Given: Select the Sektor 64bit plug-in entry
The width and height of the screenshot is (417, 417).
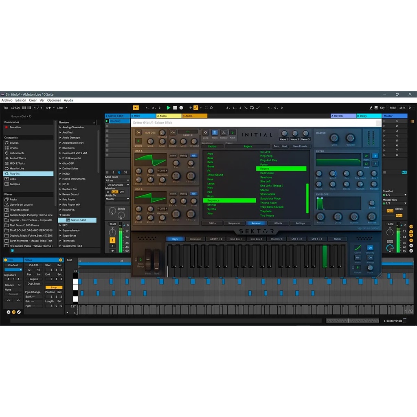Looking at the screenshot, I should [x=77, y=220].
